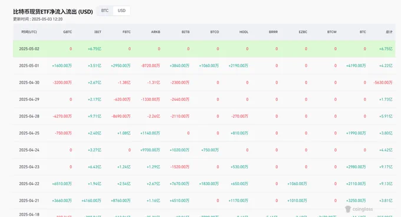Click the IBIT column header
The height and width of the screenshot is (217, 401).
click(x=98, y=32)
